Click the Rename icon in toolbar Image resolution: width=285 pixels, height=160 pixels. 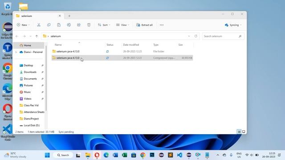[69, 25]
